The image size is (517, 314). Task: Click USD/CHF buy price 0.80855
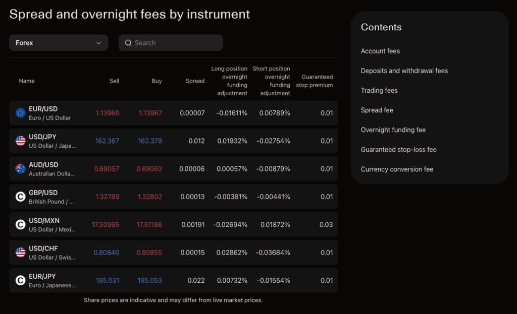149,253
